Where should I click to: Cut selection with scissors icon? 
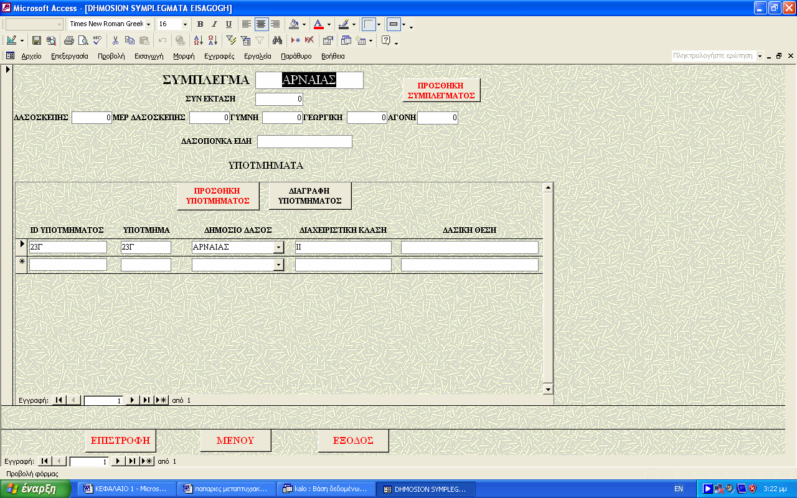click(115, 40)
